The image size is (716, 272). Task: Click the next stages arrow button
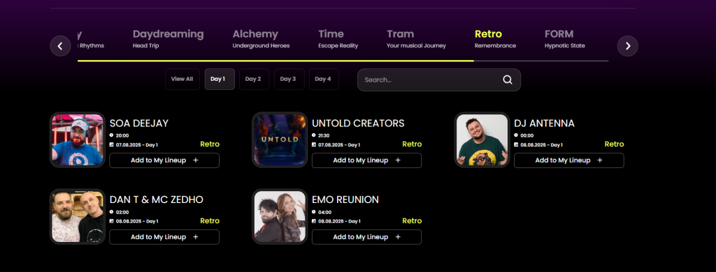pyautogui.click(x=627, y=46)
